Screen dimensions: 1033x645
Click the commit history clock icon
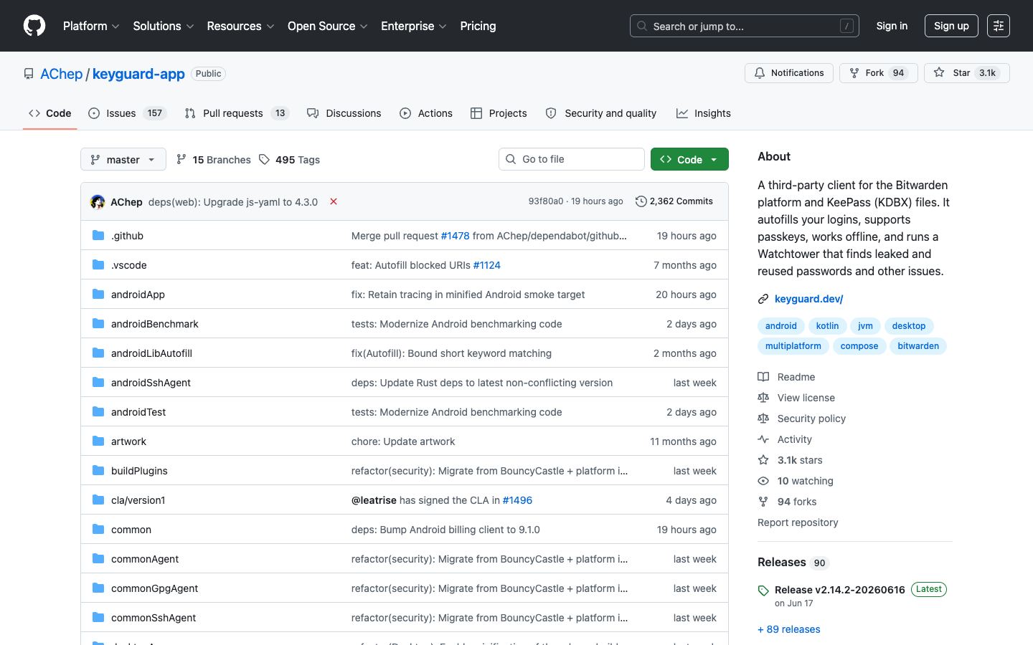click(641, 201)
